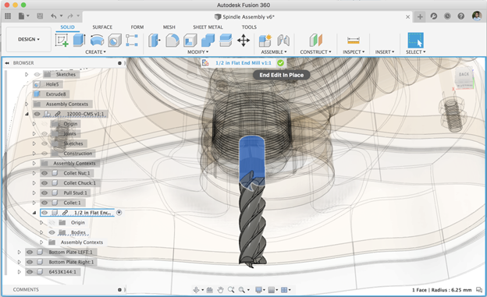Expand the Collet Nut:1 tree node
This screenshot has height=297, width=487.
point(34,173)
